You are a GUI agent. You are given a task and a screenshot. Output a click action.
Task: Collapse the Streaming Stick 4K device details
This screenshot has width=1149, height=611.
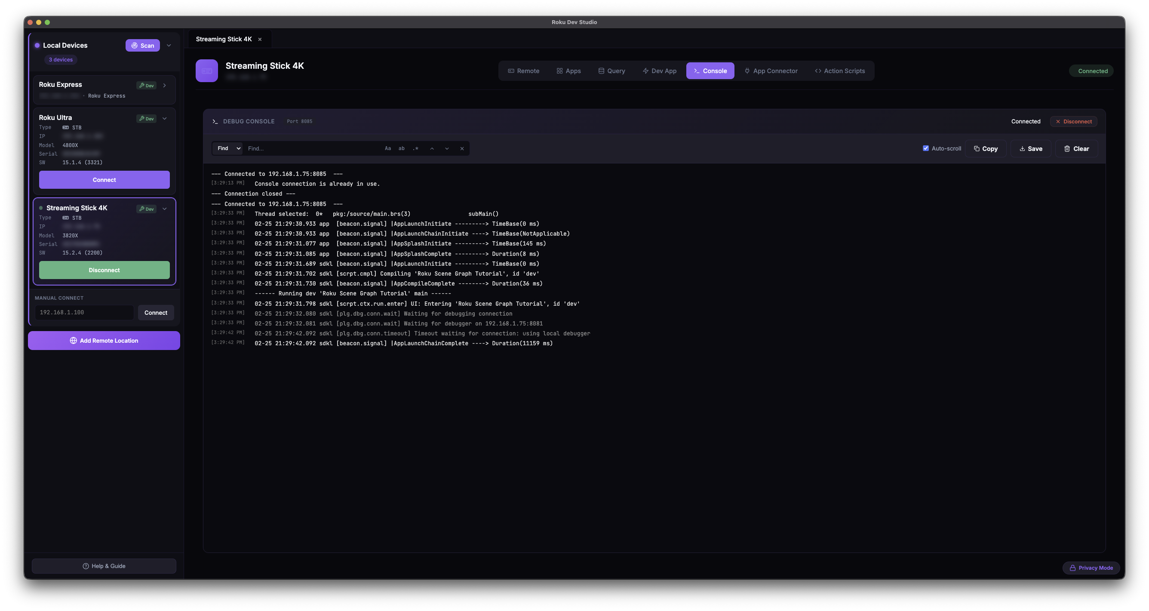tap(165, 209)
